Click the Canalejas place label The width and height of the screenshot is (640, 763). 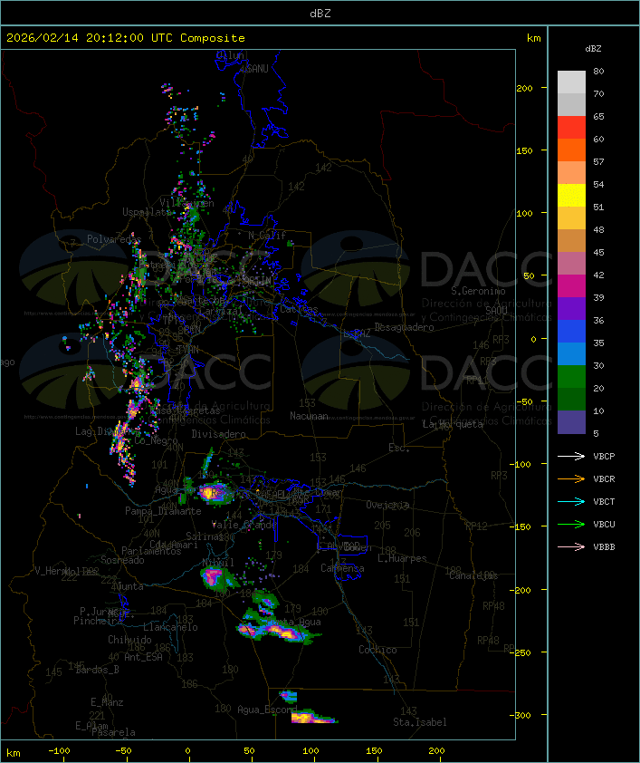click(x=473, y=576)
